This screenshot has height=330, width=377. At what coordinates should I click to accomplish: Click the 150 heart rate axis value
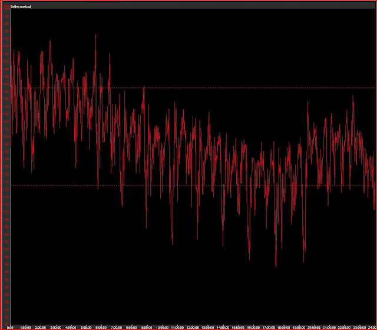[x=6, y=61]
